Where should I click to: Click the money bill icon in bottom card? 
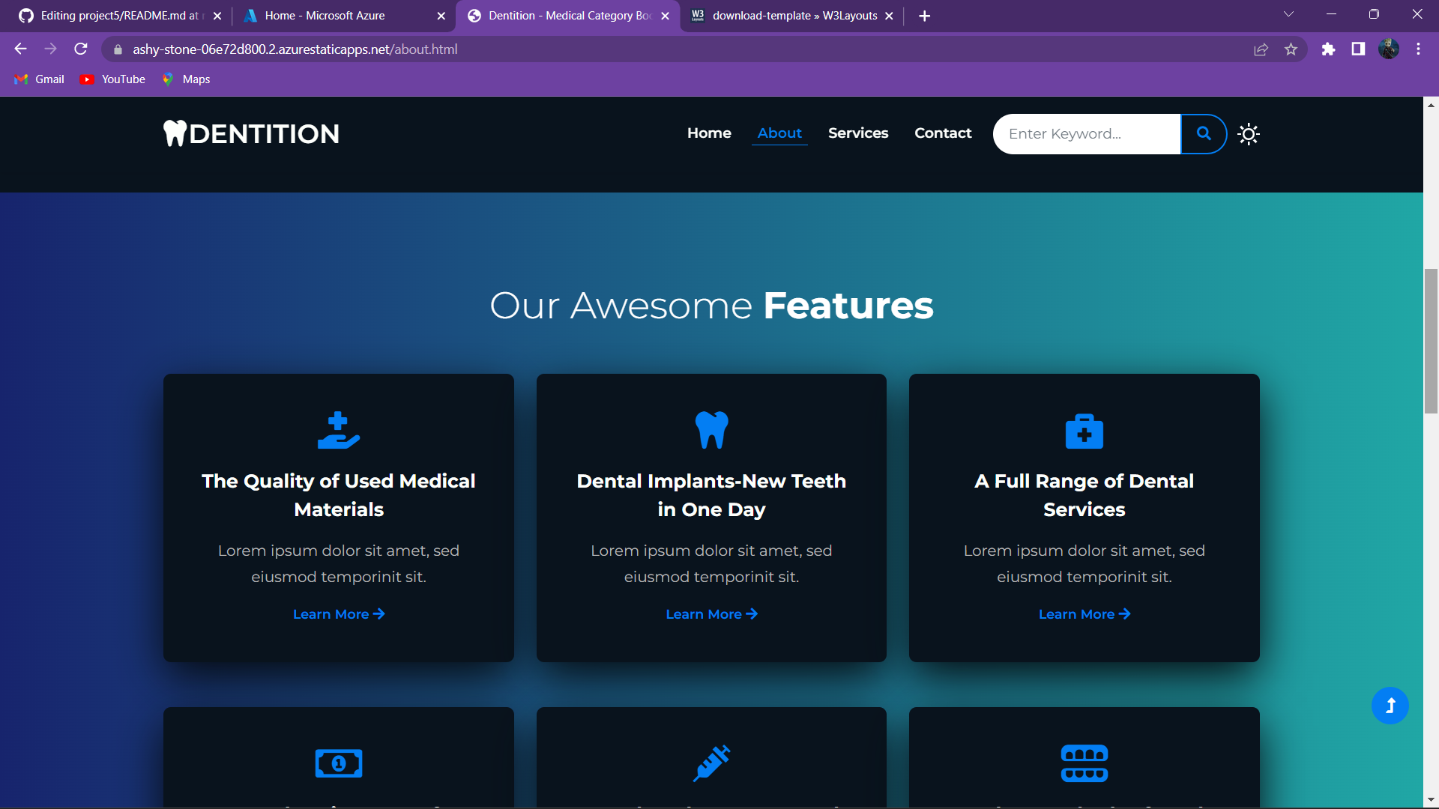tap(338, 763)
